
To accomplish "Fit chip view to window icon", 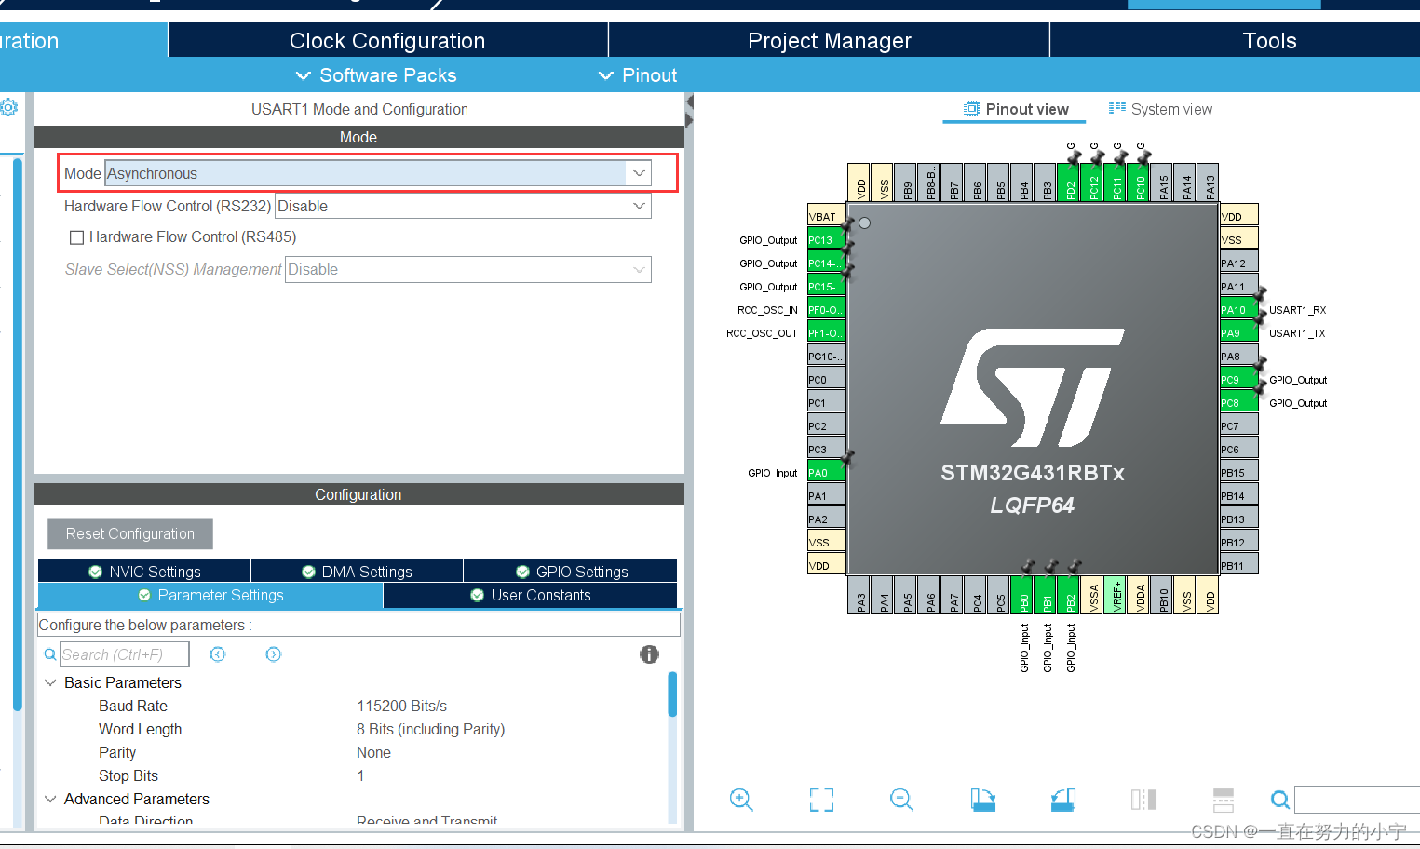I will (x=821, y=800).
